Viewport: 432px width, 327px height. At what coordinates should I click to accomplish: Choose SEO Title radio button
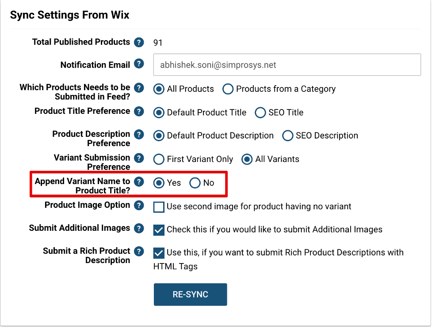pyautogui.click(x=260, y=113)
